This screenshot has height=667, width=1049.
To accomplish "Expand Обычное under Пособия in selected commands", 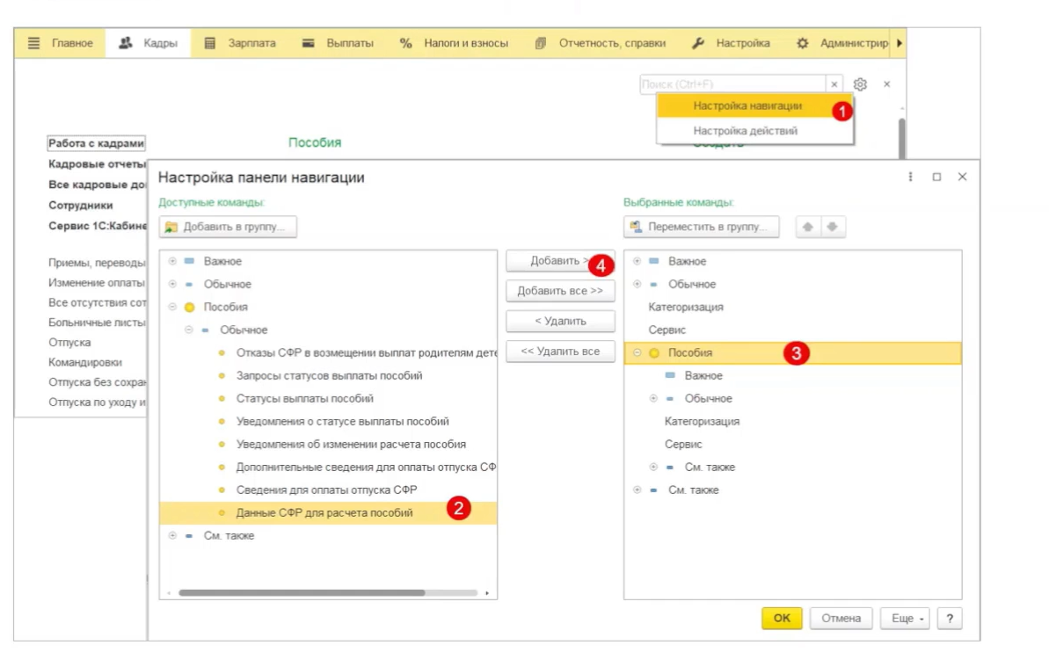I will pyautogui.click(x=653, y=398).
